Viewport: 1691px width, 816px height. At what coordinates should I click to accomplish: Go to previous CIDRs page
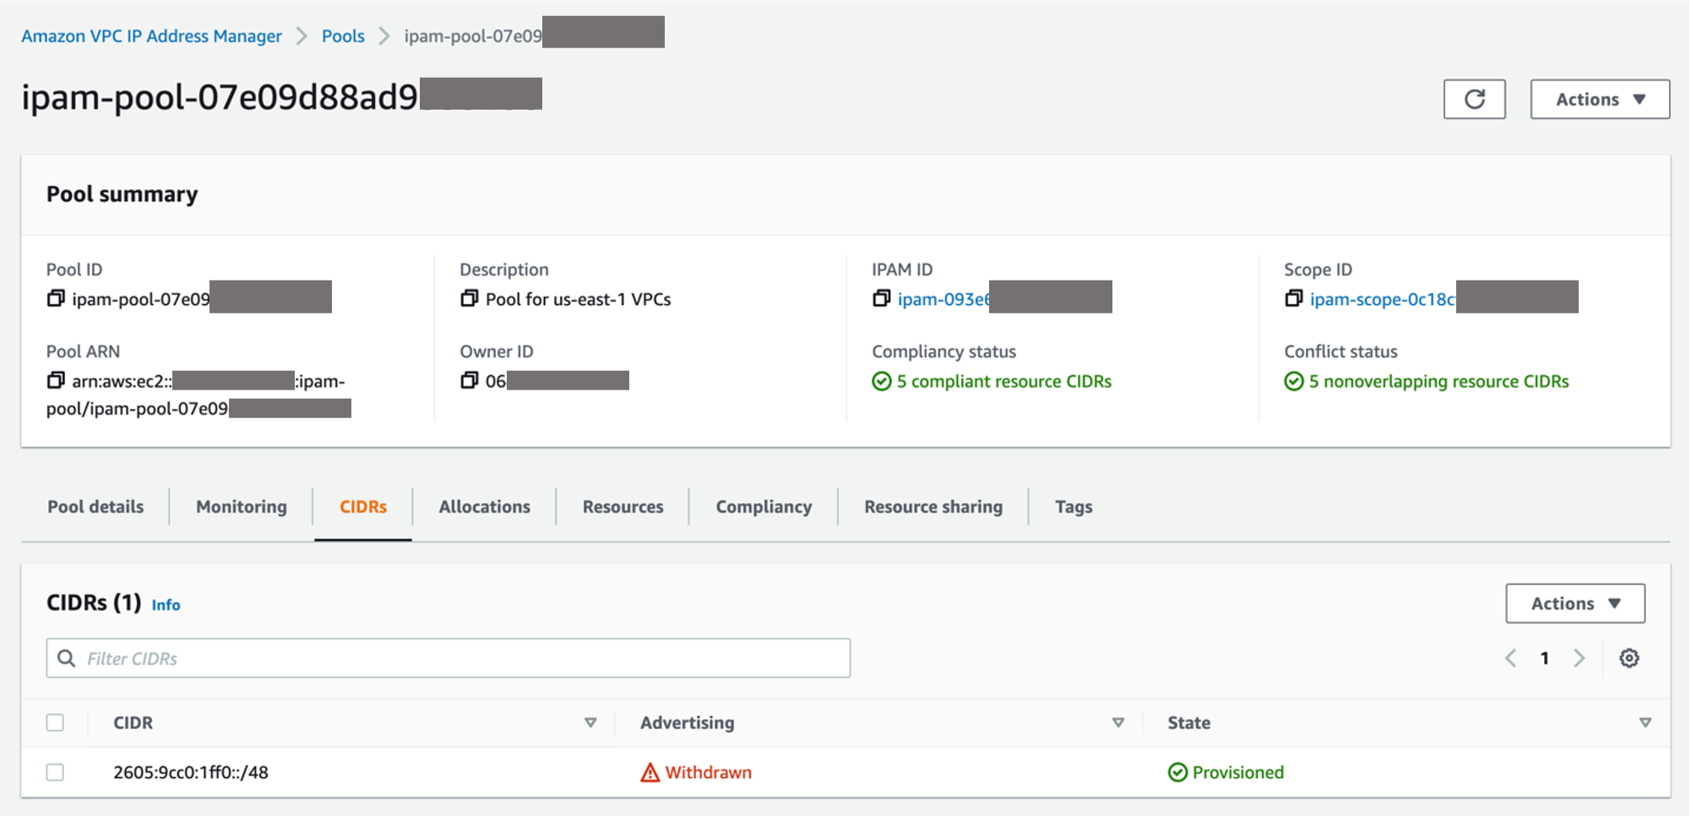tap(1510, 658)
